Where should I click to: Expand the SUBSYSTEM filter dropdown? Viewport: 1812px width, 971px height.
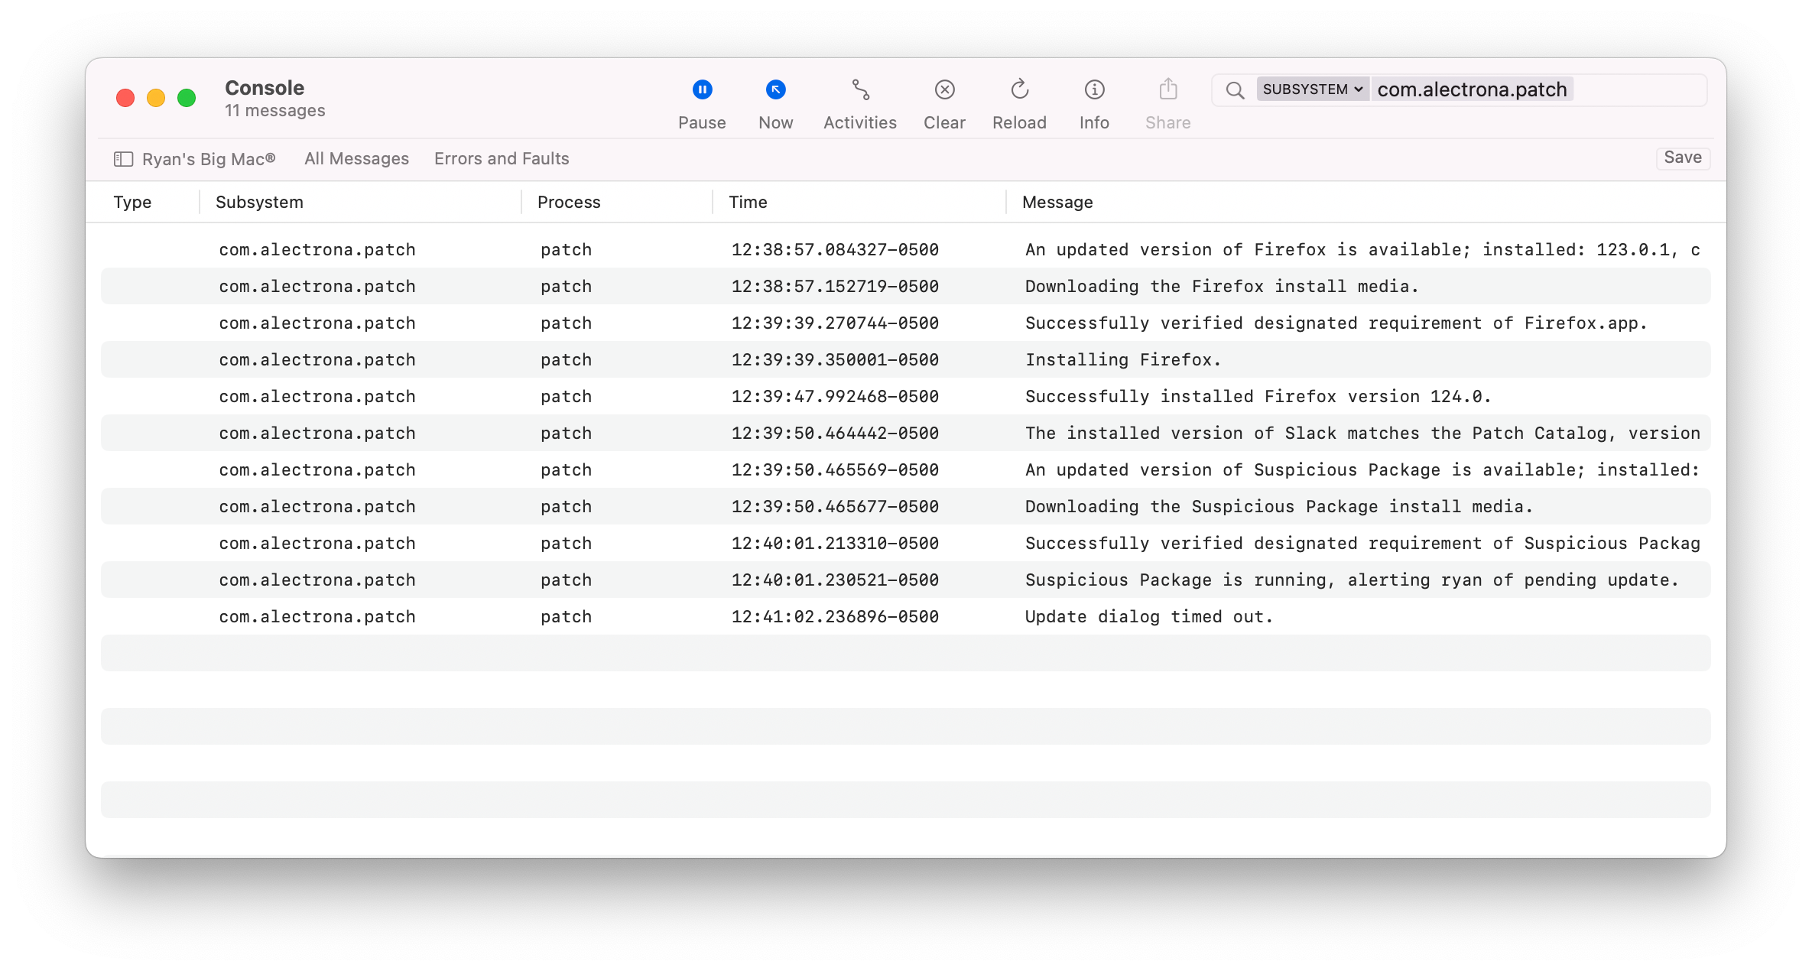tap(1312, 89)
